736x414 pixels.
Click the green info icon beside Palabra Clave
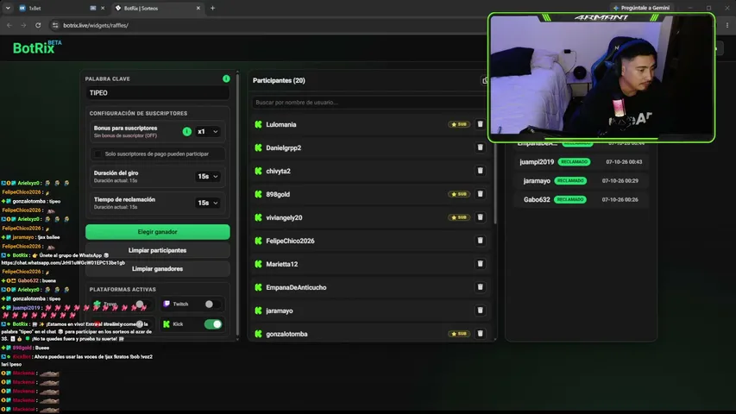226,78
